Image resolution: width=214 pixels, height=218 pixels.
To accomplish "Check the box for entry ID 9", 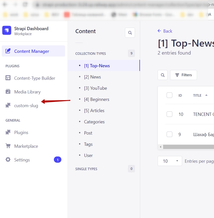I will 170,134.
